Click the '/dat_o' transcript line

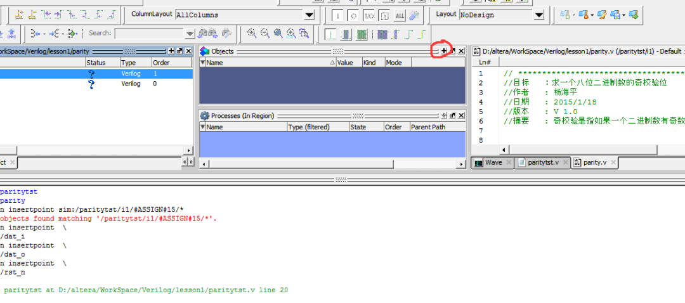tap(13, 255)
